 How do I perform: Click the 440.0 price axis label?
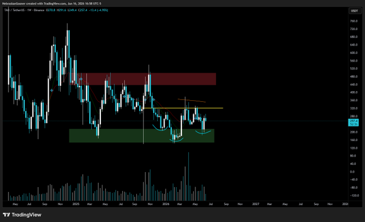click(x=354, y=85)
